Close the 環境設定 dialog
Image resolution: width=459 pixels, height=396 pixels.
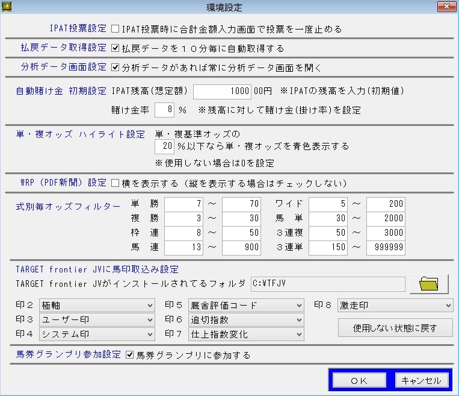coord(446,7)
